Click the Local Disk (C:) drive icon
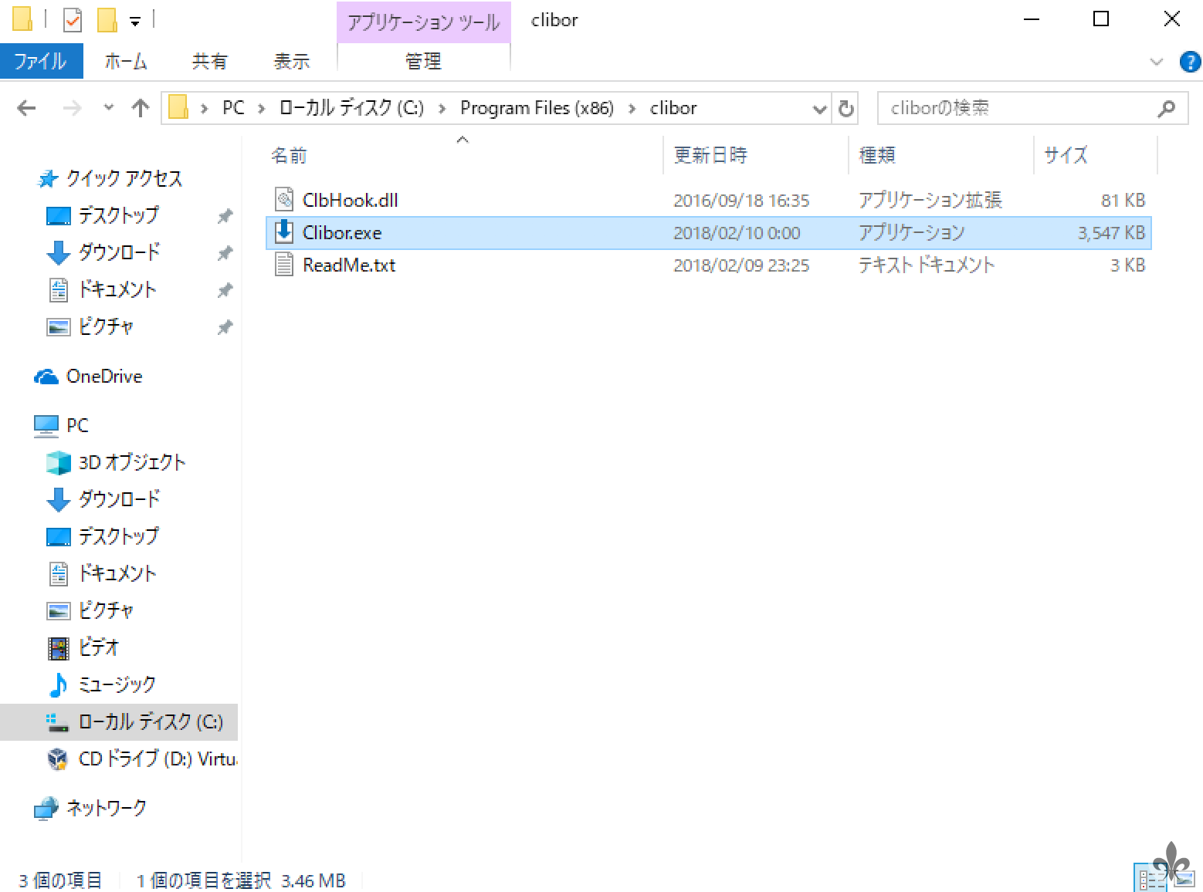This screenshot has height=892, width=1203. pos(59,722)
